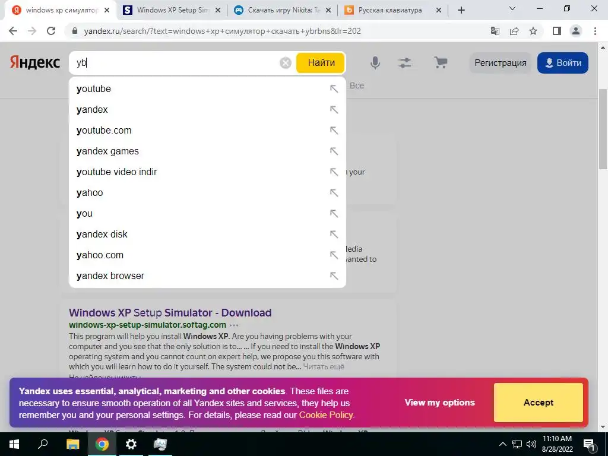The image size is (608, 456).
Task: Close the Русская клавиатура tab
Action: point(439,11)
